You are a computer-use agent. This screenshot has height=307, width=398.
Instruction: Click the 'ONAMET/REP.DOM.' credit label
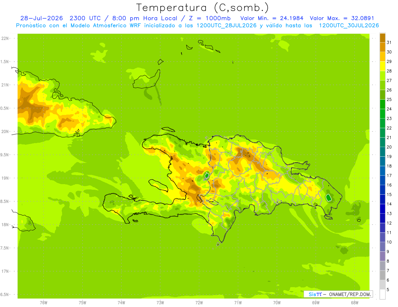tap(350, 294)
